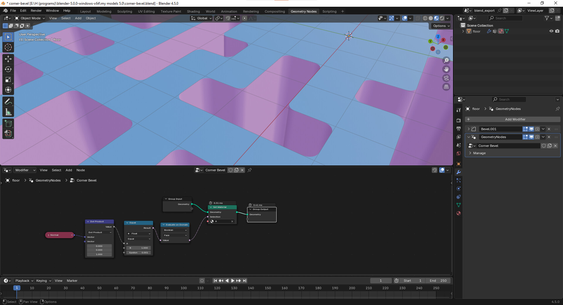
Task: Expand Bevel.001 modifier panel
Action: (x=469, y=129)
